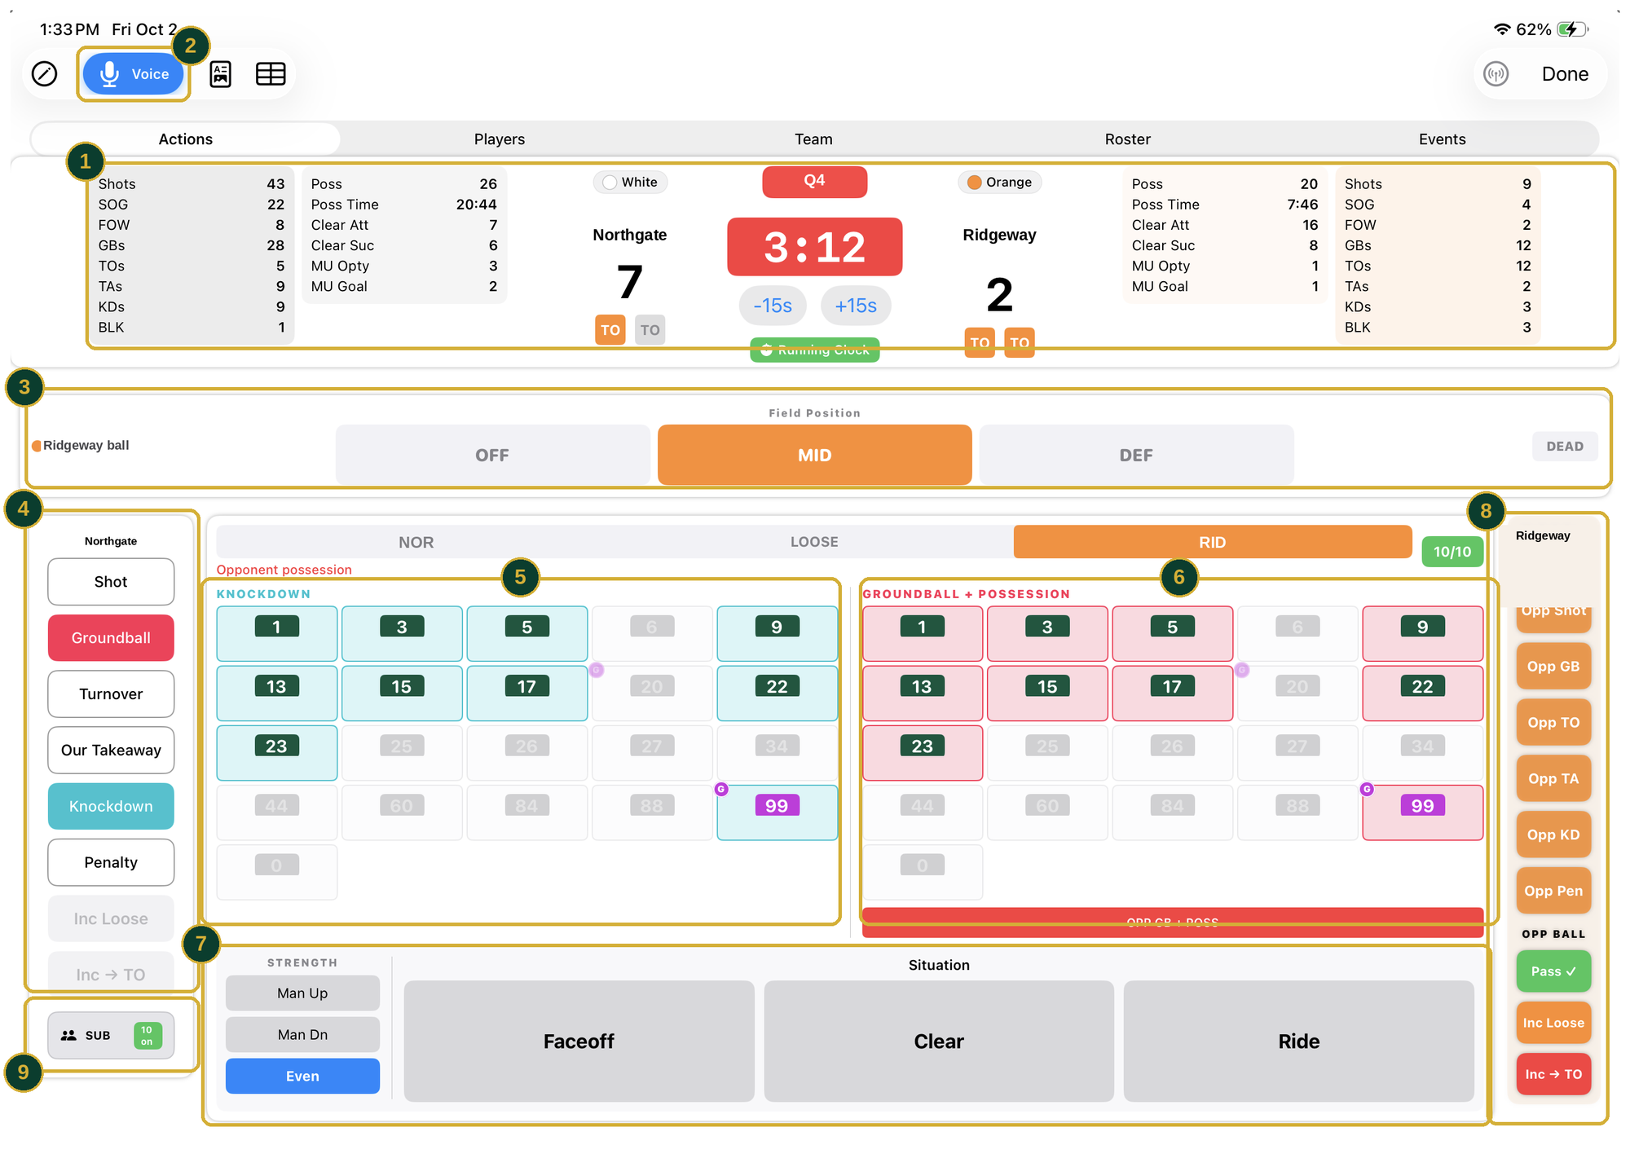Set situation to Faceoff
Viewport: 1630px width, 1167px height.
coord(579,1041)
